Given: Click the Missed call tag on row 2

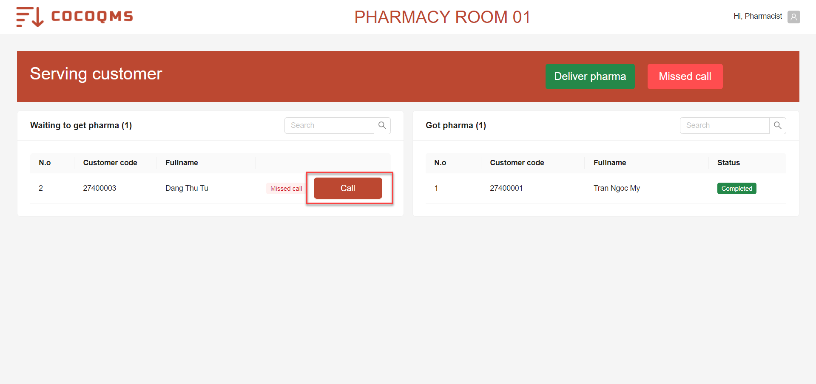Looking at the screenshot, I should point(286,189).
